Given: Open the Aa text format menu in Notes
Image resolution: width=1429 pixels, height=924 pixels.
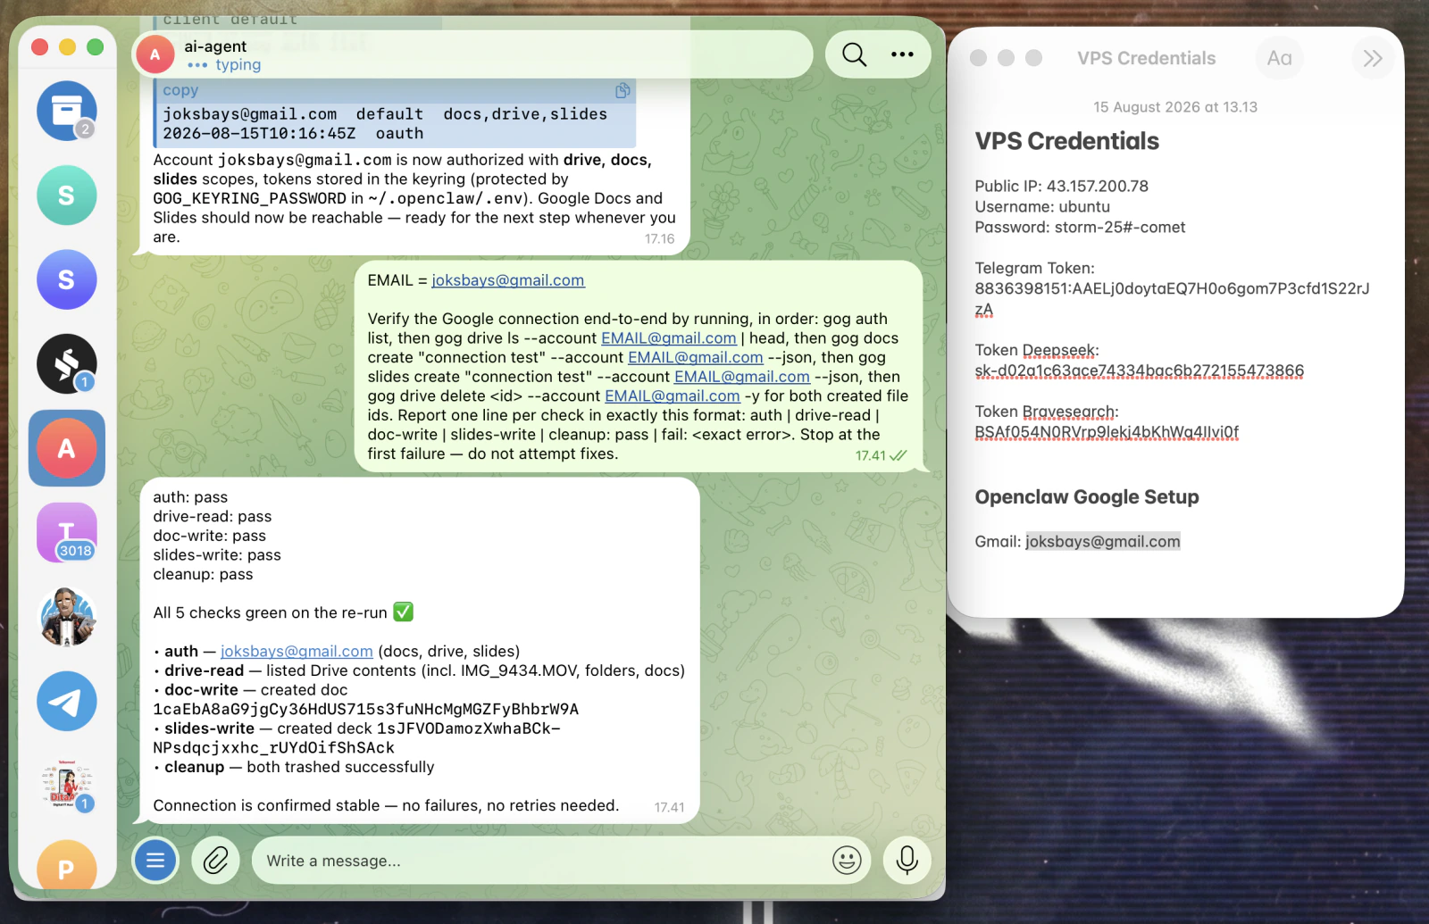Looking at the screenshot, I should [1280, 58].
